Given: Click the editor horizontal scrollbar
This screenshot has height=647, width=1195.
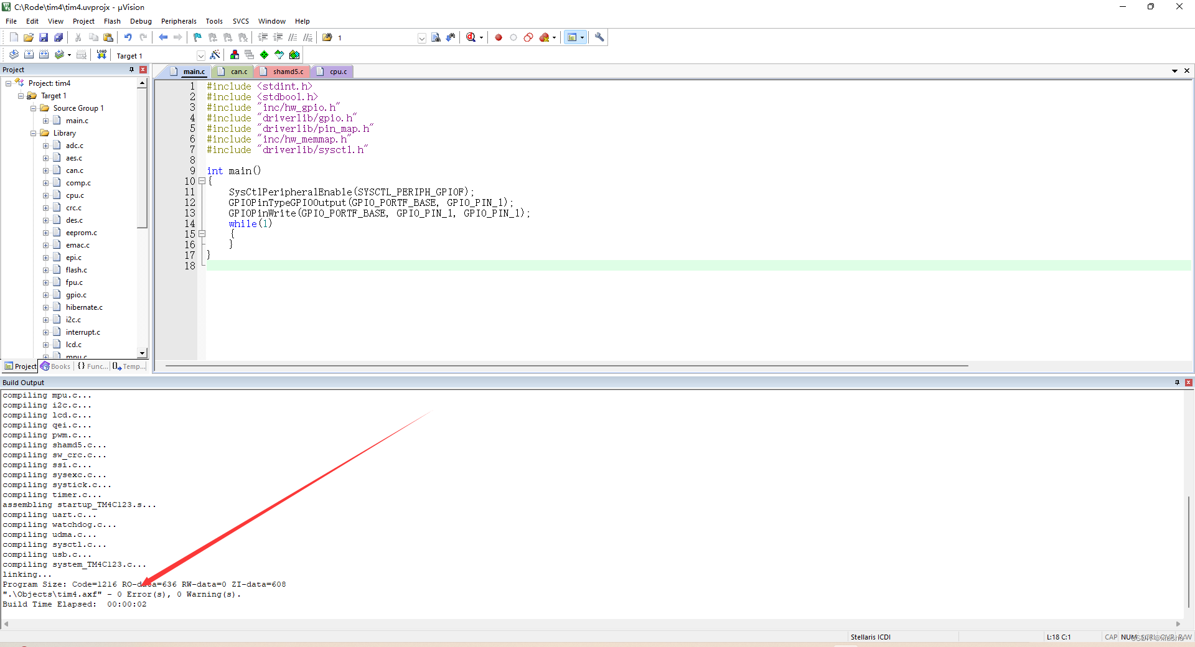Looking at the screenshot, I should 560,366.
